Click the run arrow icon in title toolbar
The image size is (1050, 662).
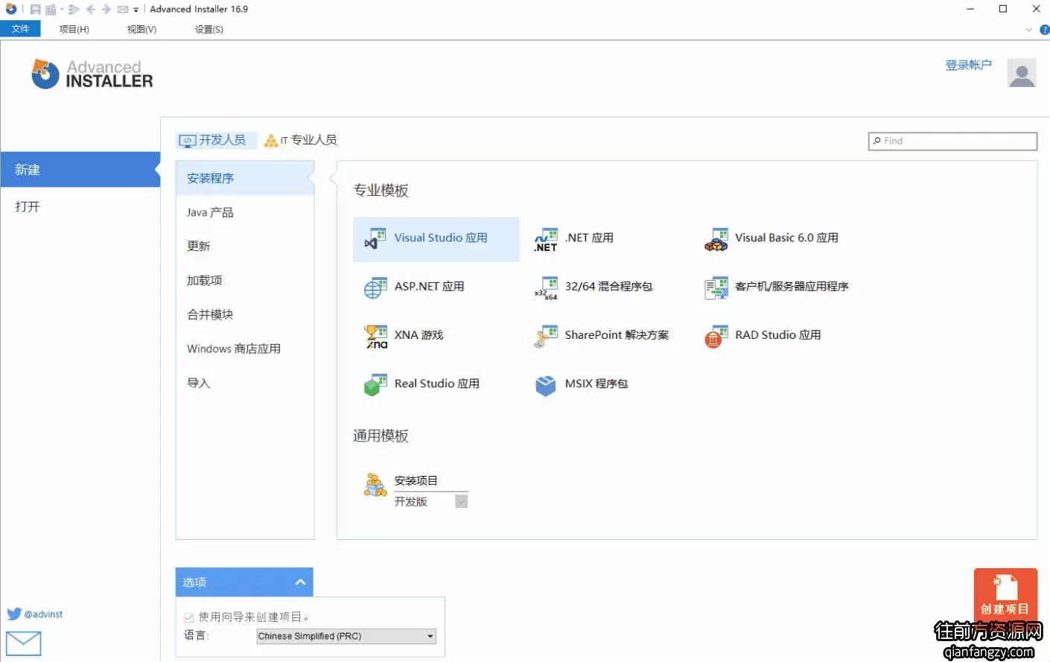click(74, 10)
